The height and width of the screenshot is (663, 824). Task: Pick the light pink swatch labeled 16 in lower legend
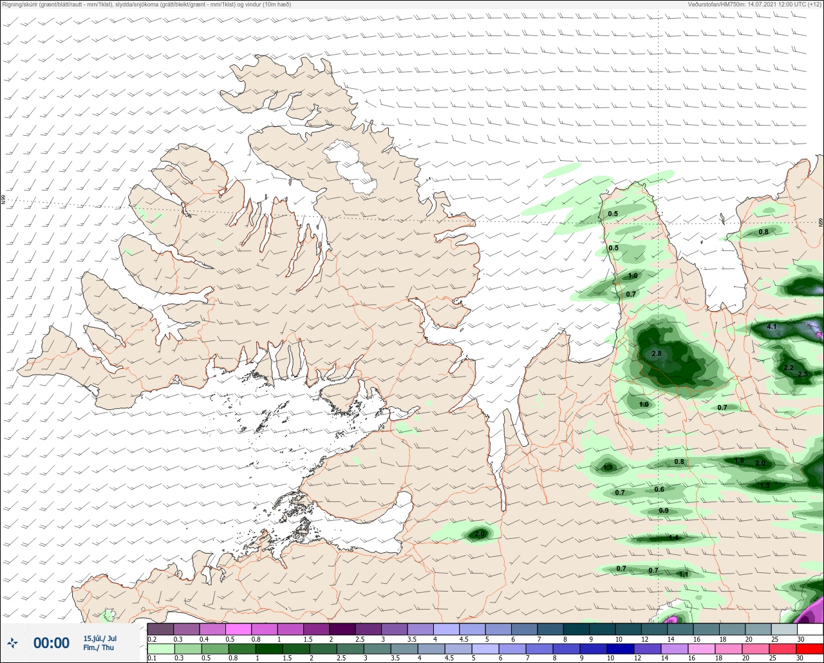tap(702, 648)
